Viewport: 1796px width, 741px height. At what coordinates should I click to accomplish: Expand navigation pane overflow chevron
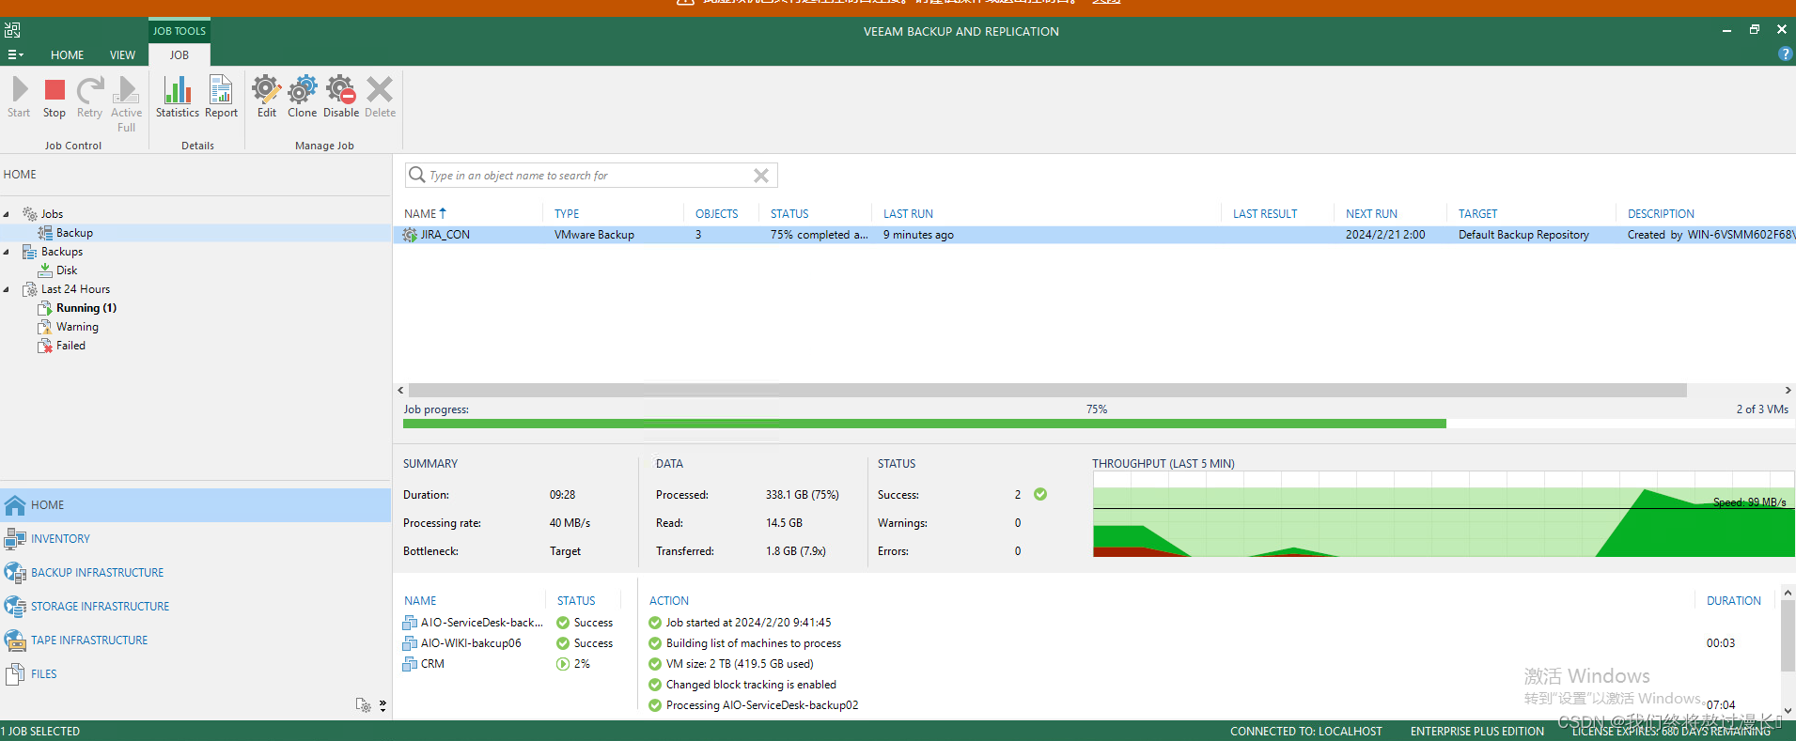coord(383,705)
